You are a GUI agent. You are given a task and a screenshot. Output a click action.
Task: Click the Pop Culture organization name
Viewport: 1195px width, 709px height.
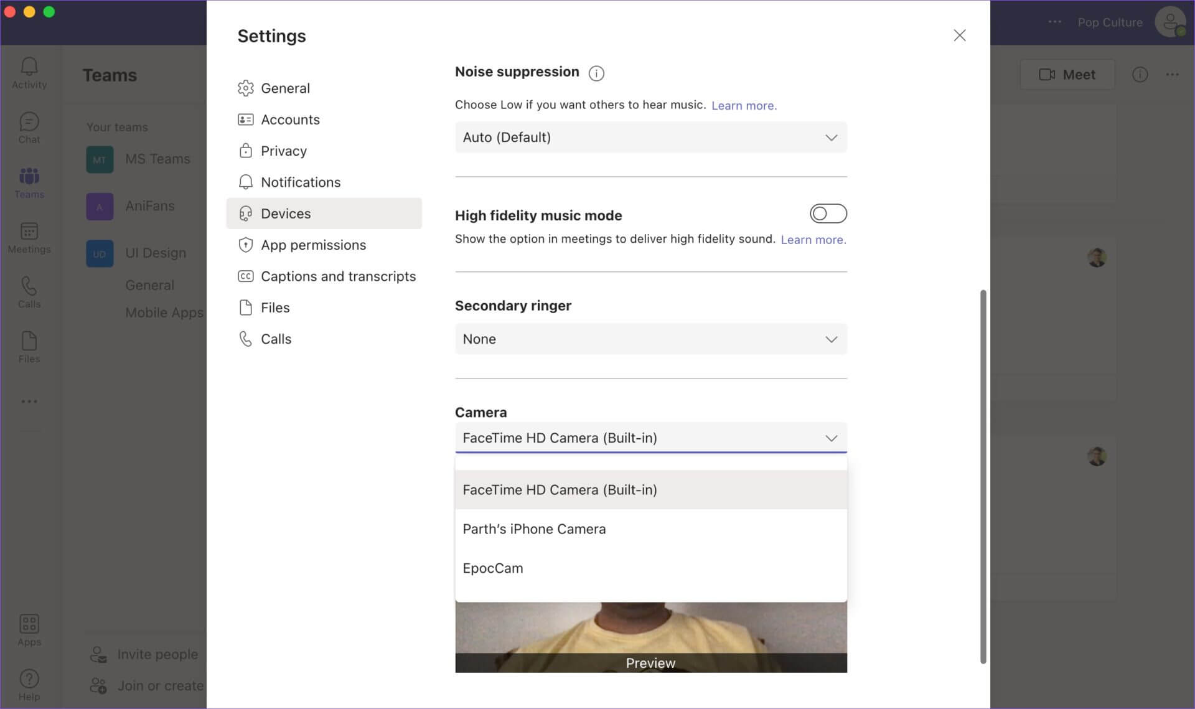click(x=1110, y=22)
